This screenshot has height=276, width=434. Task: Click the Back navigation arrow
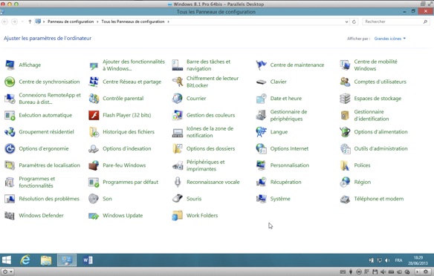5,22
